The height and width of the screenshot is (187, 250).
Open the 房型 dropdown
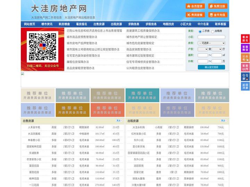[211, 43]
